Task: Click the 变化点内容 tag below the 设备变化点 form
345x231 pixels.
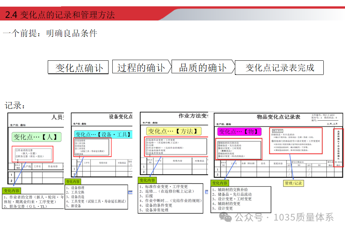Action: (73, 181)
